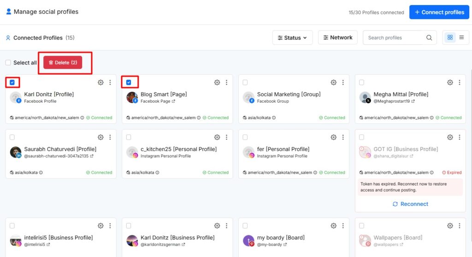Click the Search profiles input field
The width and height of the screenshot is (472, 257).
tap(394, 38)
